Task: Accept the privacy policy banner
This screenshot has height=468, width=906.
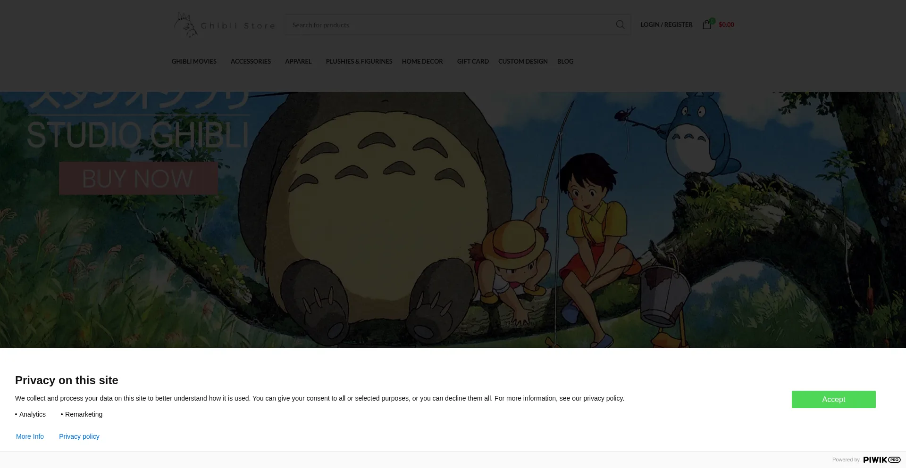Action: click(833, 399)
